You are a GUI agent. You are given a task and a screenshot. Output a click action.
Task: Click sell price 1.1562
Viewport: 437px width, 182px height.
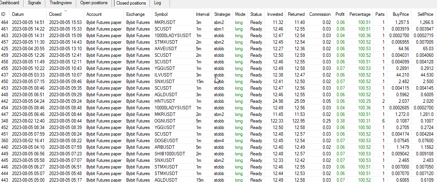tap(427, 147)
